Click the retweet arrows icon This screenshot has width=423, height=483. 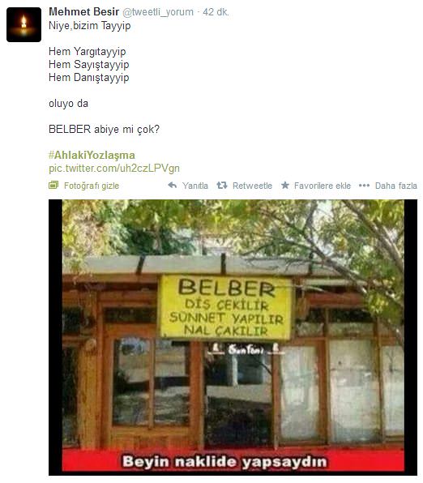(221, 185)
